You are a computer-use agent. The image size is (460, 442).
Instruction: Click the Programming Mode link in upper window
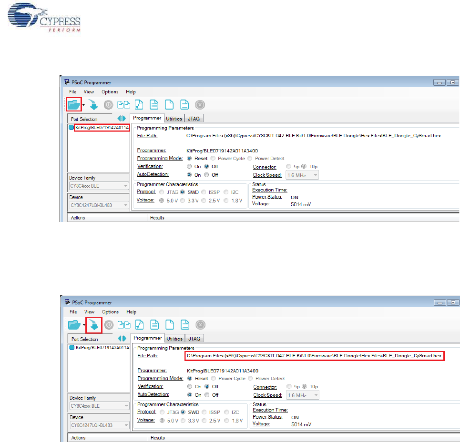160,158
